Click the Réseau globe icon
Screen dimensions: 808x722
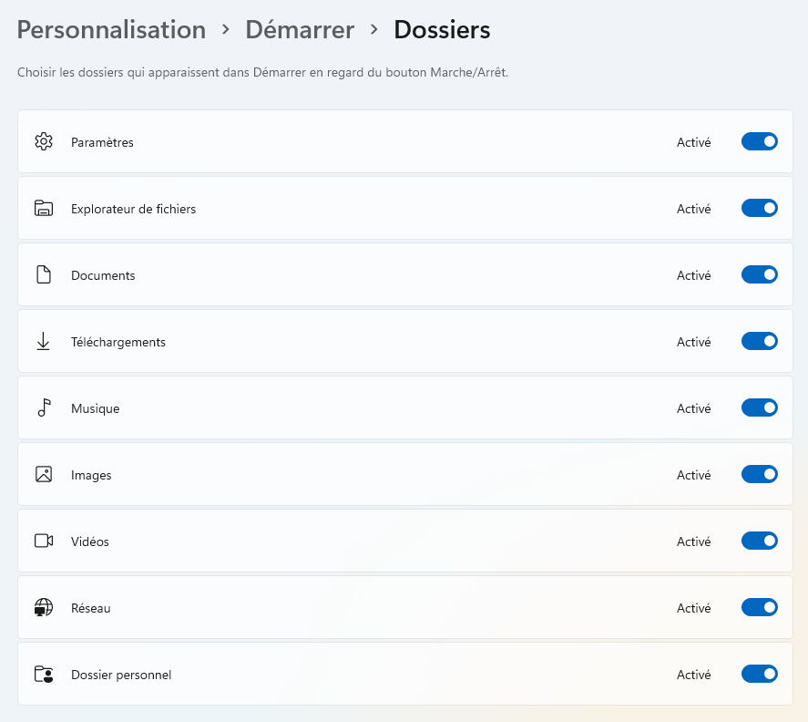coord(44,607)
